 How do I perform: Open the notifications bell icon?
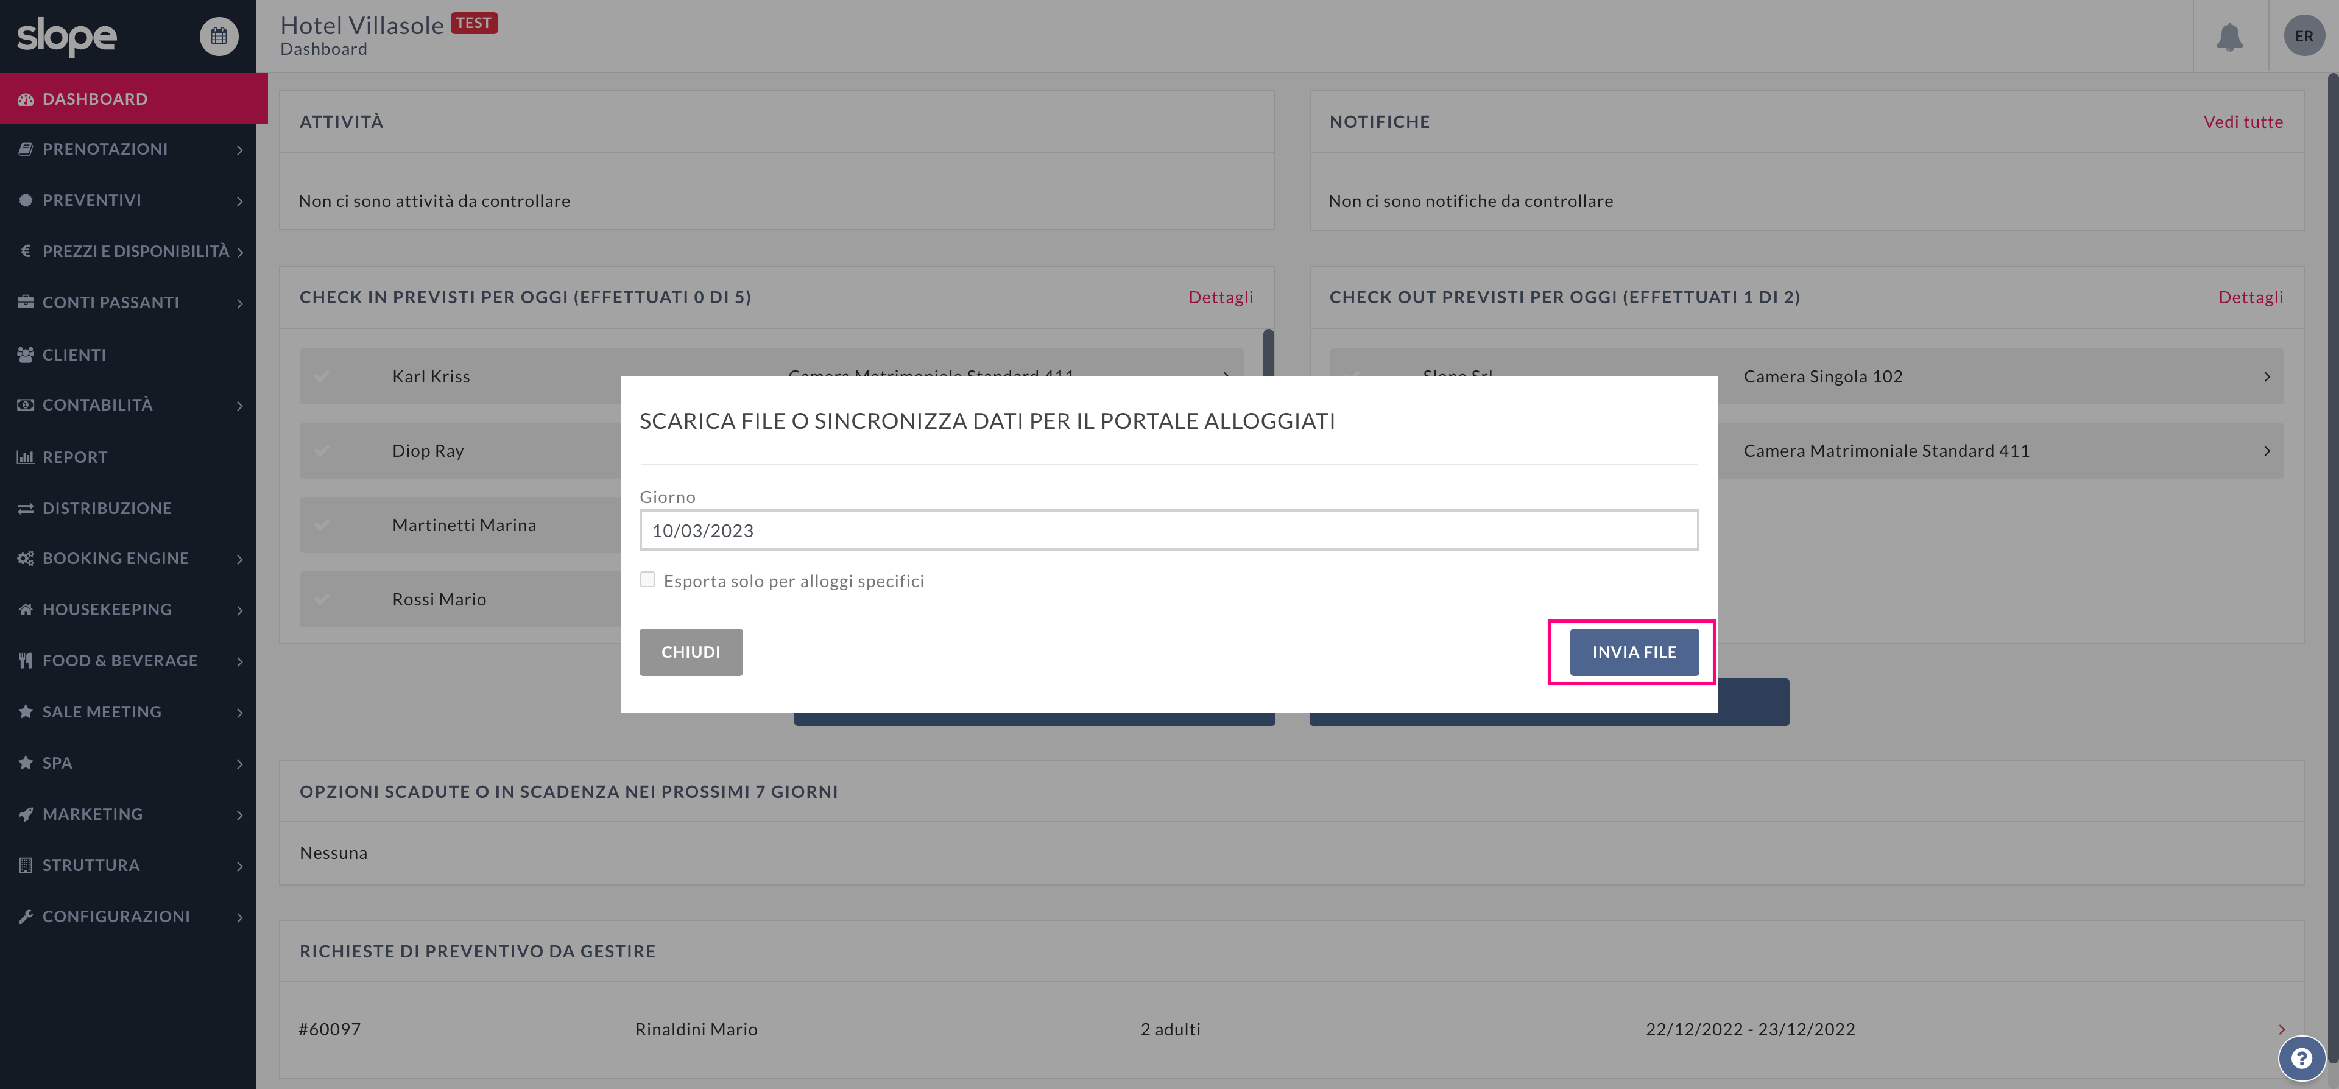click(x=2229, y=37)
